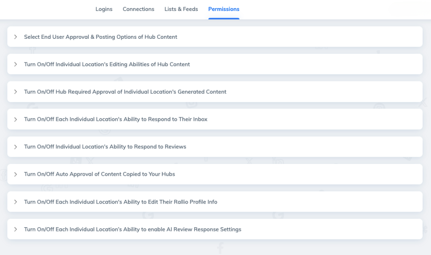Viewport: 431px width, 255px height.
Task: Open 'Individual Location's Ability to Respond to Reviews' section
Action: [105, 147]
